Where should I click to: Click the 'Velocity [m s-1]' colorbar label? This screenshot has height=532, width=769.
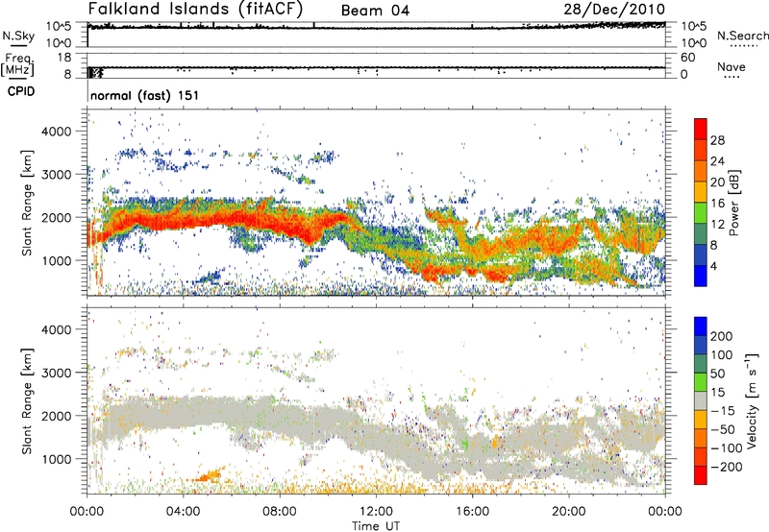pyautogui.click(x=752, y=400)
